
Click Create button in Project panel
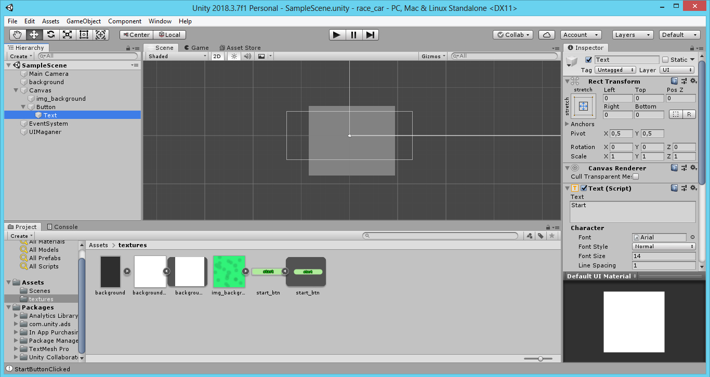coord(21,236)
